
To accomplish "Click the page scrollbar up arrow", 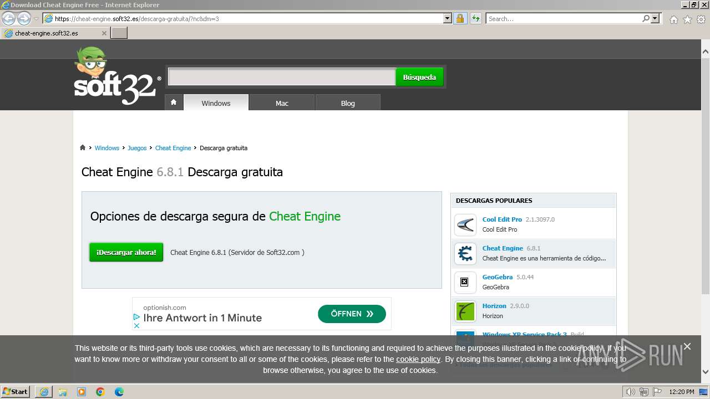I will [x=705, y=52].
